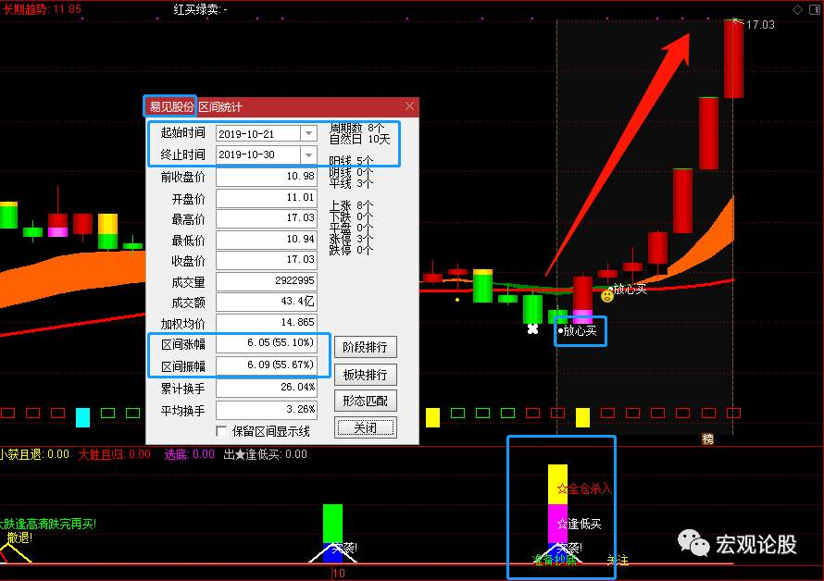The image size is (824, 581).
Task: Click the panel layout icon at top right
Action: (x=815, y=9)
